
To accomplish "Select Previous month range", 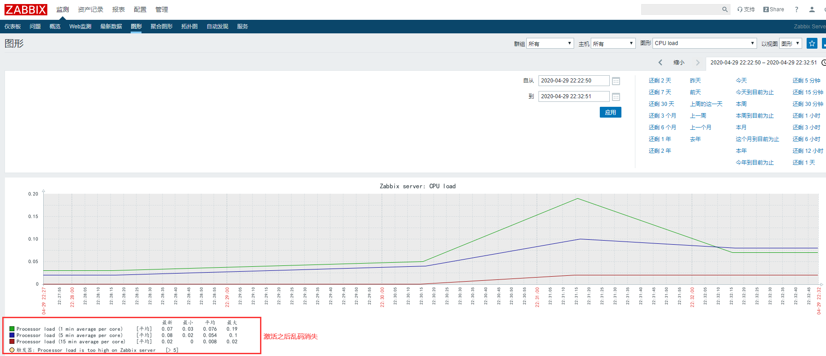I will pyautogui.click(x=701, y=128).
